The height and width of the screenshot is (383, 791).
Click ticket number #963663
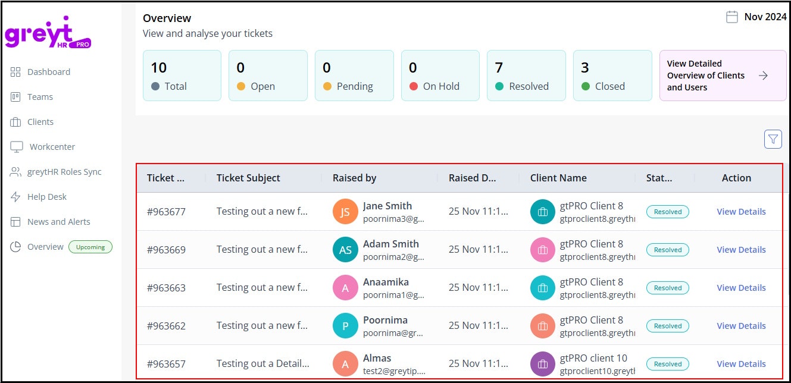(x=166, y=288)
